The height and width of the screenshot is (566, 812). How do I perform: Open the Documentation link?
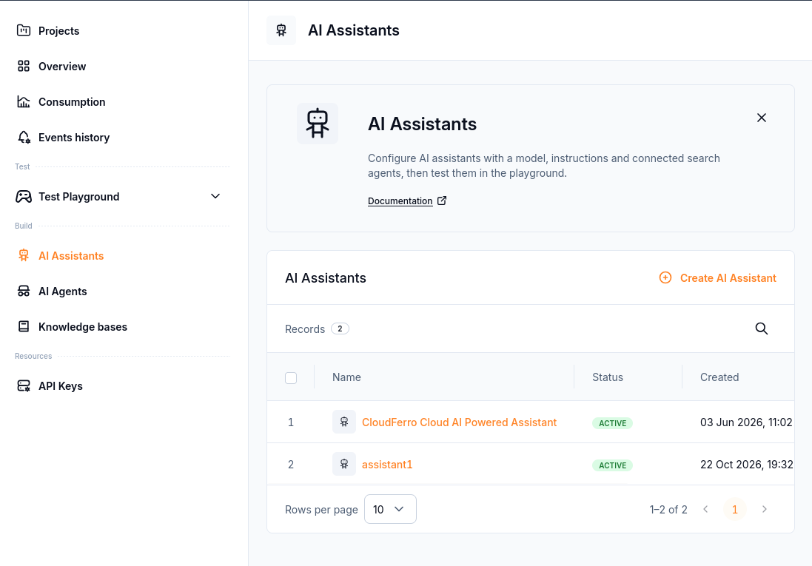pos(400,201)
